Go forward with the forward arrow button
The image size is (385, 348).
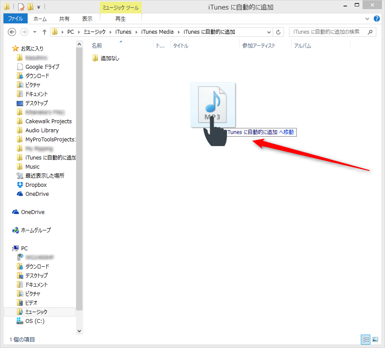click(24, 32)
